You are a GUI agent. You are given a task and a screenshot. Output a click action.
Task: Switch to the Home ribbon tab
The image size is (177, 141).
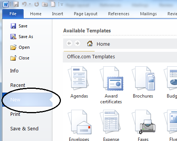pyautogui.click(x=36, y=14)
